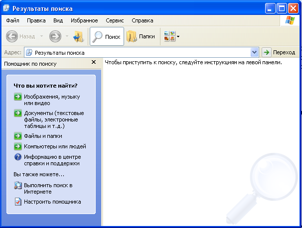
Task: Click the Internet search magnifier icon
Action: (x=18, y=185)
